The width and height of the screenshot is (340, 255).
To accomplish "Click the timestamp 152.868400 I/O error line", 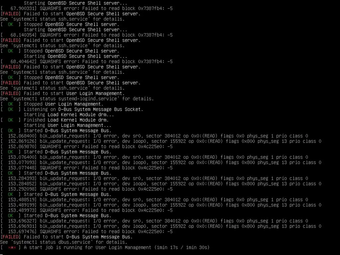I will point(154,136).
